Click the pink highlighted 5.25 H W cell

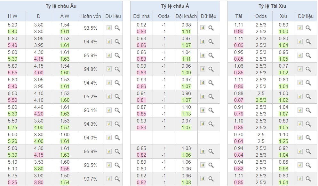(x=12, y=182)
